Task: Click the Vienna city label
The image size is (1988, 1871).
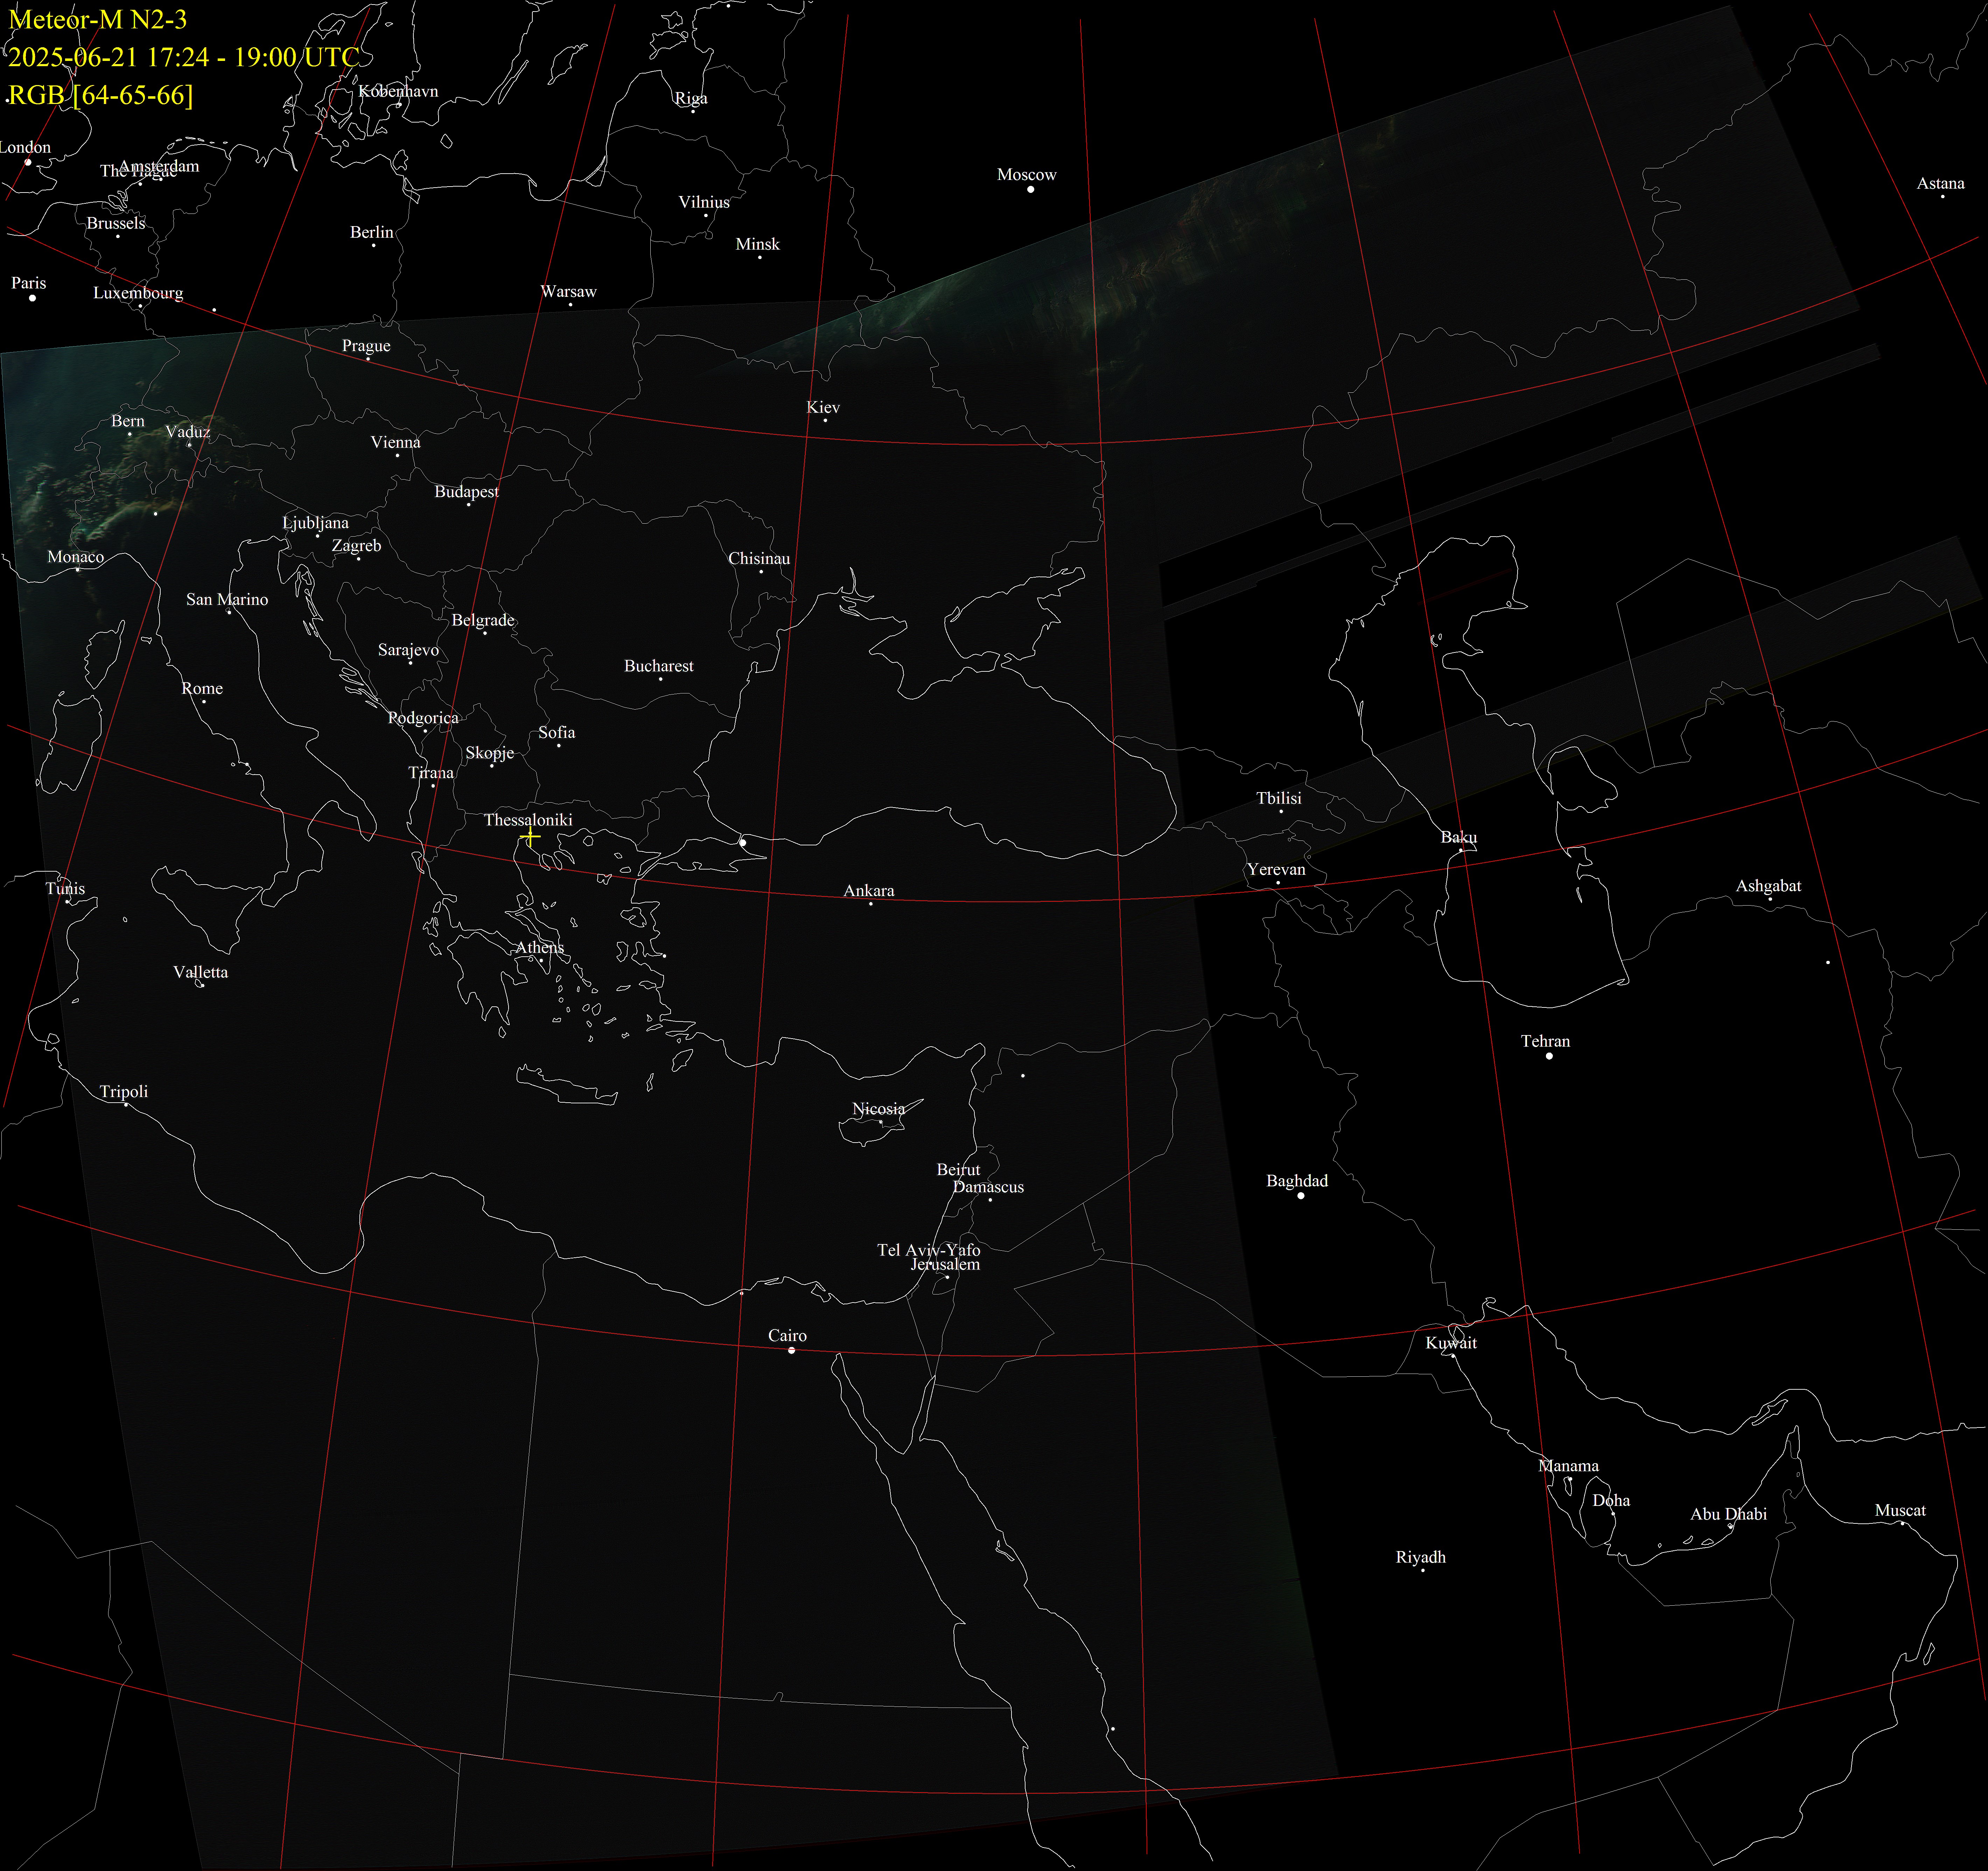Action: click(x=395, y=442)
